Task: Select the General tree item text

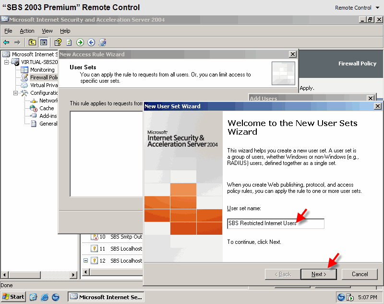Action: pos(48,124)
